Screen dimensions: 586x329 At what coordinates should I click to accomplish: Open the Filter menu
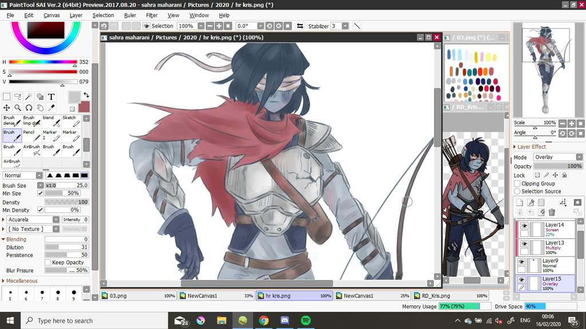click(151, 15)
